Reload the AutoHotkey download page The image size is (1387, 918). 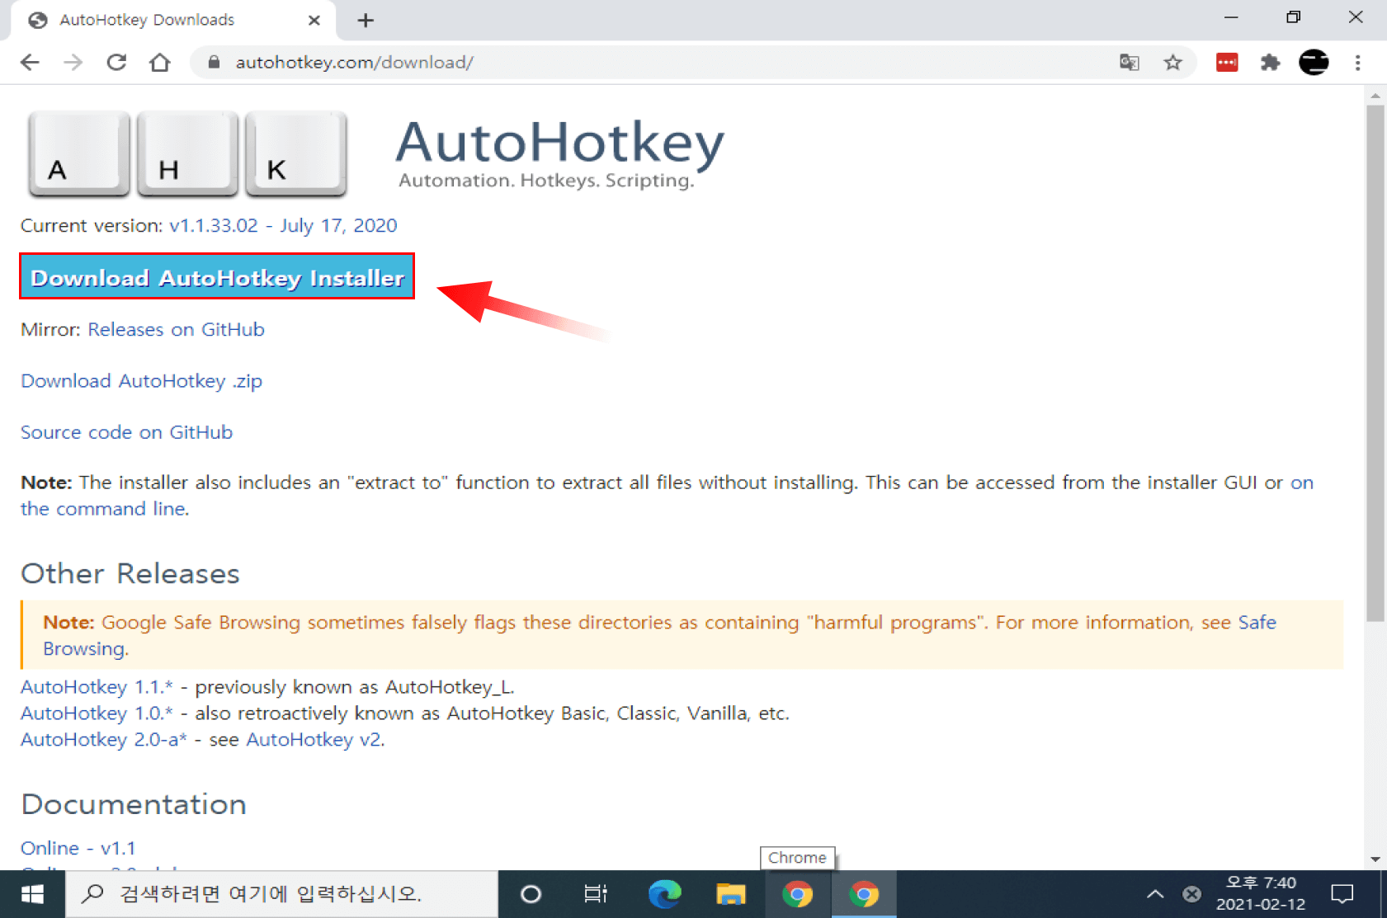[116, 63]
